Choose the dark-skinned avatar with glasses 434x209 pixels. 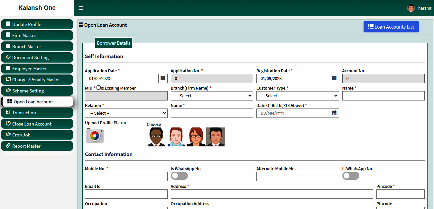pyautogui.click(x=156, y=137)
